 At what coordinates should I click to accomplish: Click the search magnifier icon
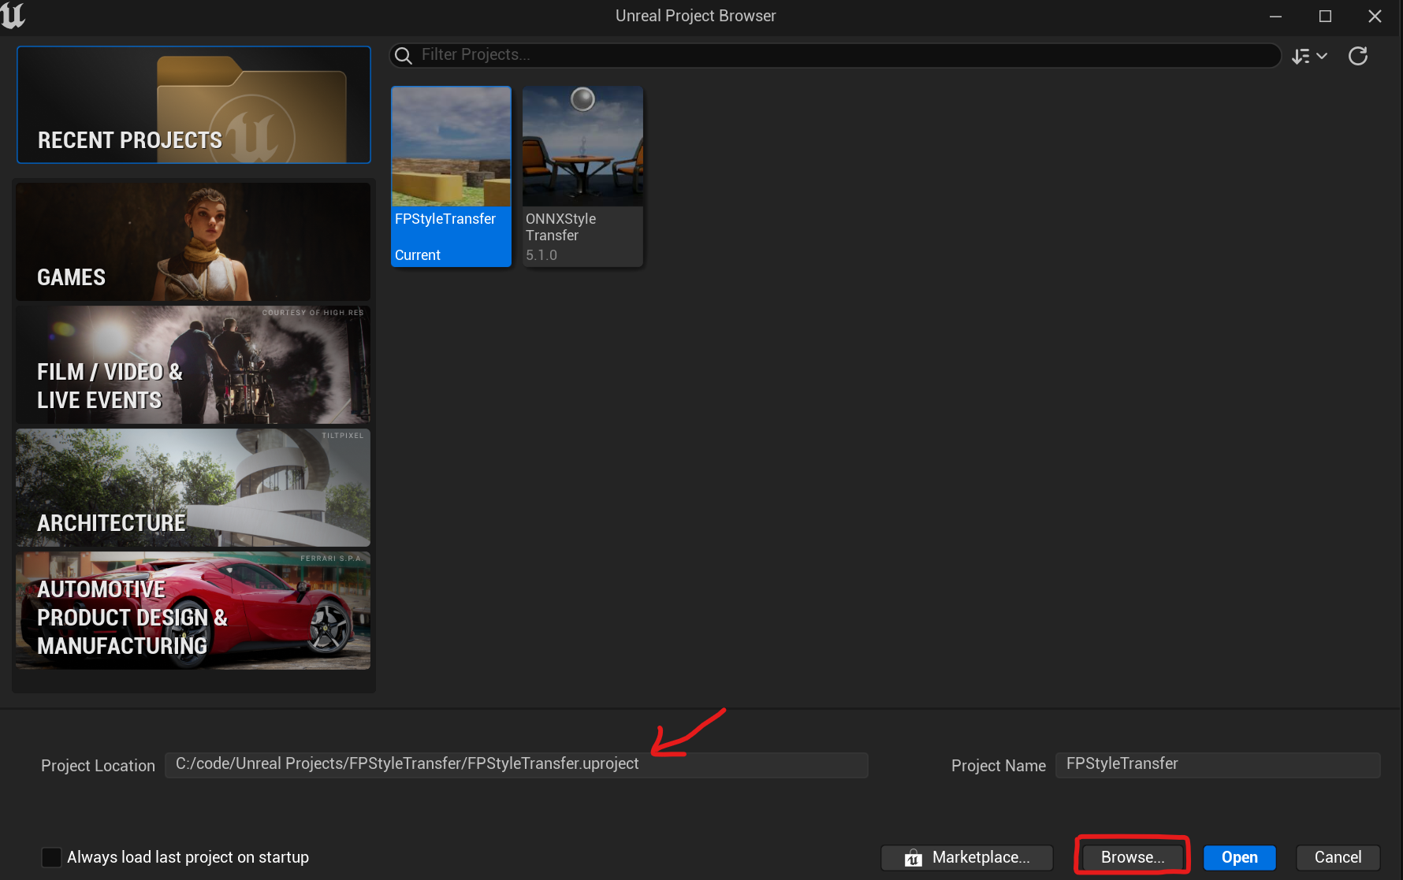[404, 55]
